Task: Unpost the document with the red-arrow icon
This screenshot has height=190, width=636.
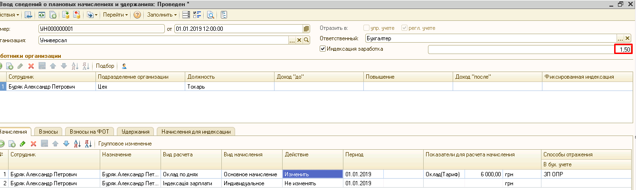Action: tap(76, 15)
